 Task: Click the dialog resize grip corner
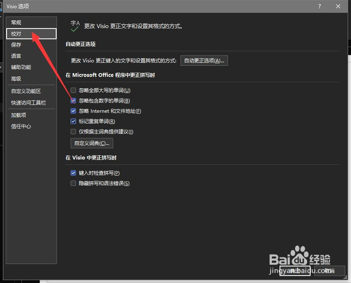[345, 277]
